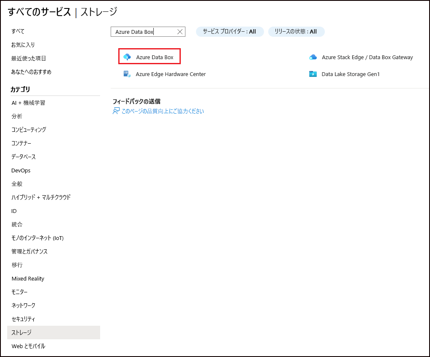Clear the search box with the X button
The width and height of the screenshot is (430, 357).
pyautogui.click(x=180, y=32)
